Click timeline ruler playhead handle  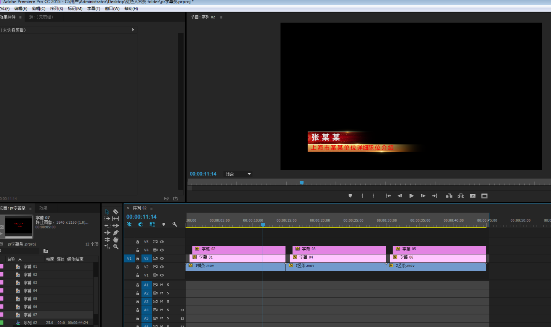(263, 225)
